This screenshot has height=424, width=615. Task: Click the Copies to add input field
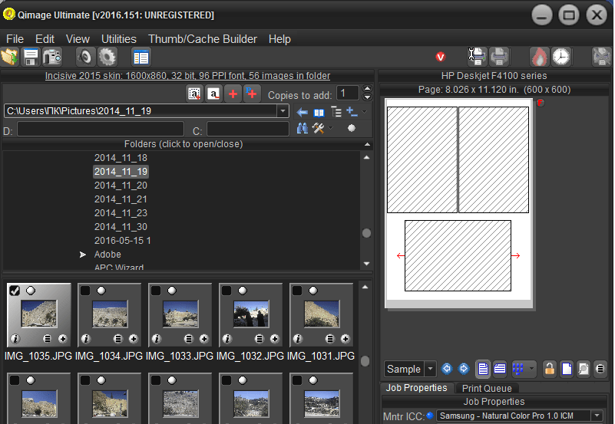[347, 94]
